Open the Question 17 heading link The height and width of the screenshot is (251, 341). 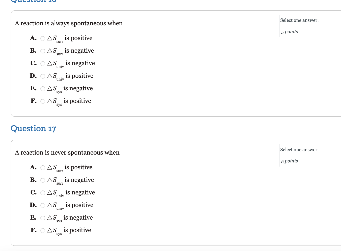(33, 128)
